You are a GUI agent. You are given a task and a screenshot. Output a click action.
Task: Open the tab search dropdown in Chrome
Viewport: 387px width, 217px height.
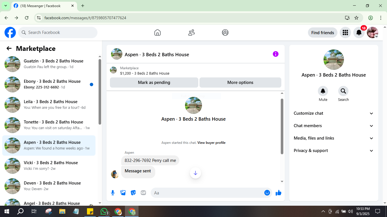pos(5,6)
